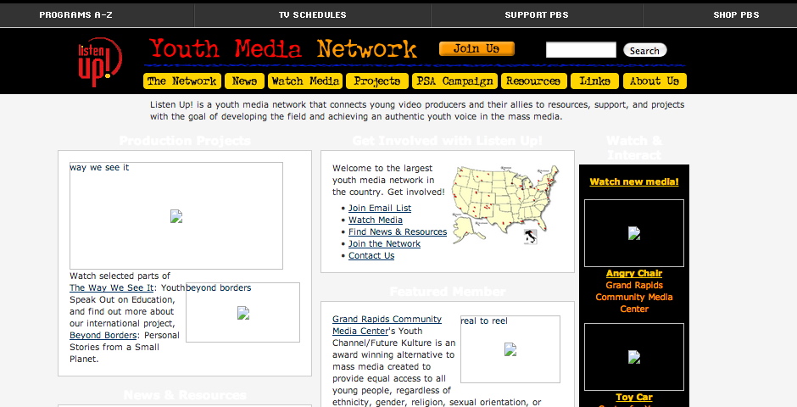Open the Projects tab
Viewport: 797px width, 407px height.
[x=377, y=81]
